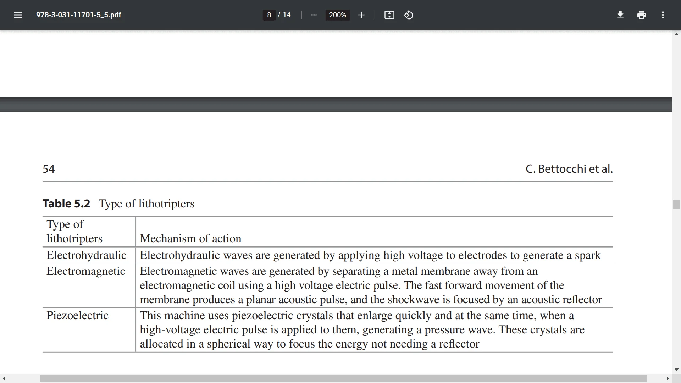
Task: Click the 'Table 5.2' bold label
Action: (x=66, y=204)
